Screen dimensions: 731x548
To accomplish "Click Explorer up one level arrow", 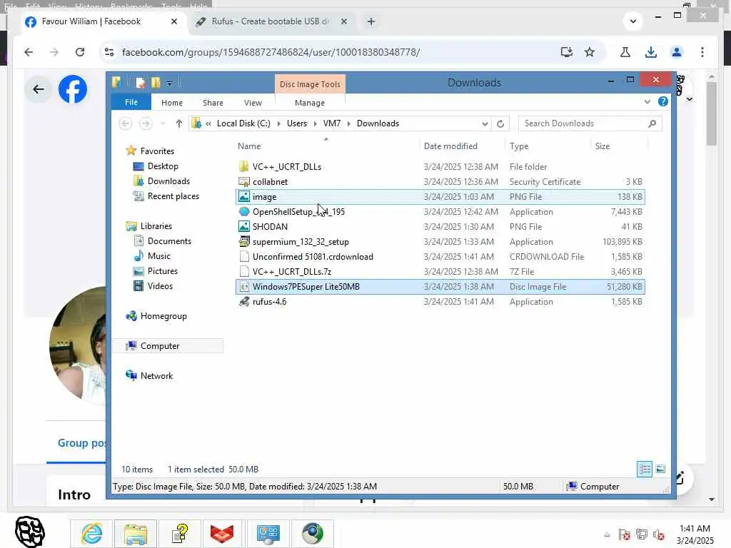I will [179, 123].
